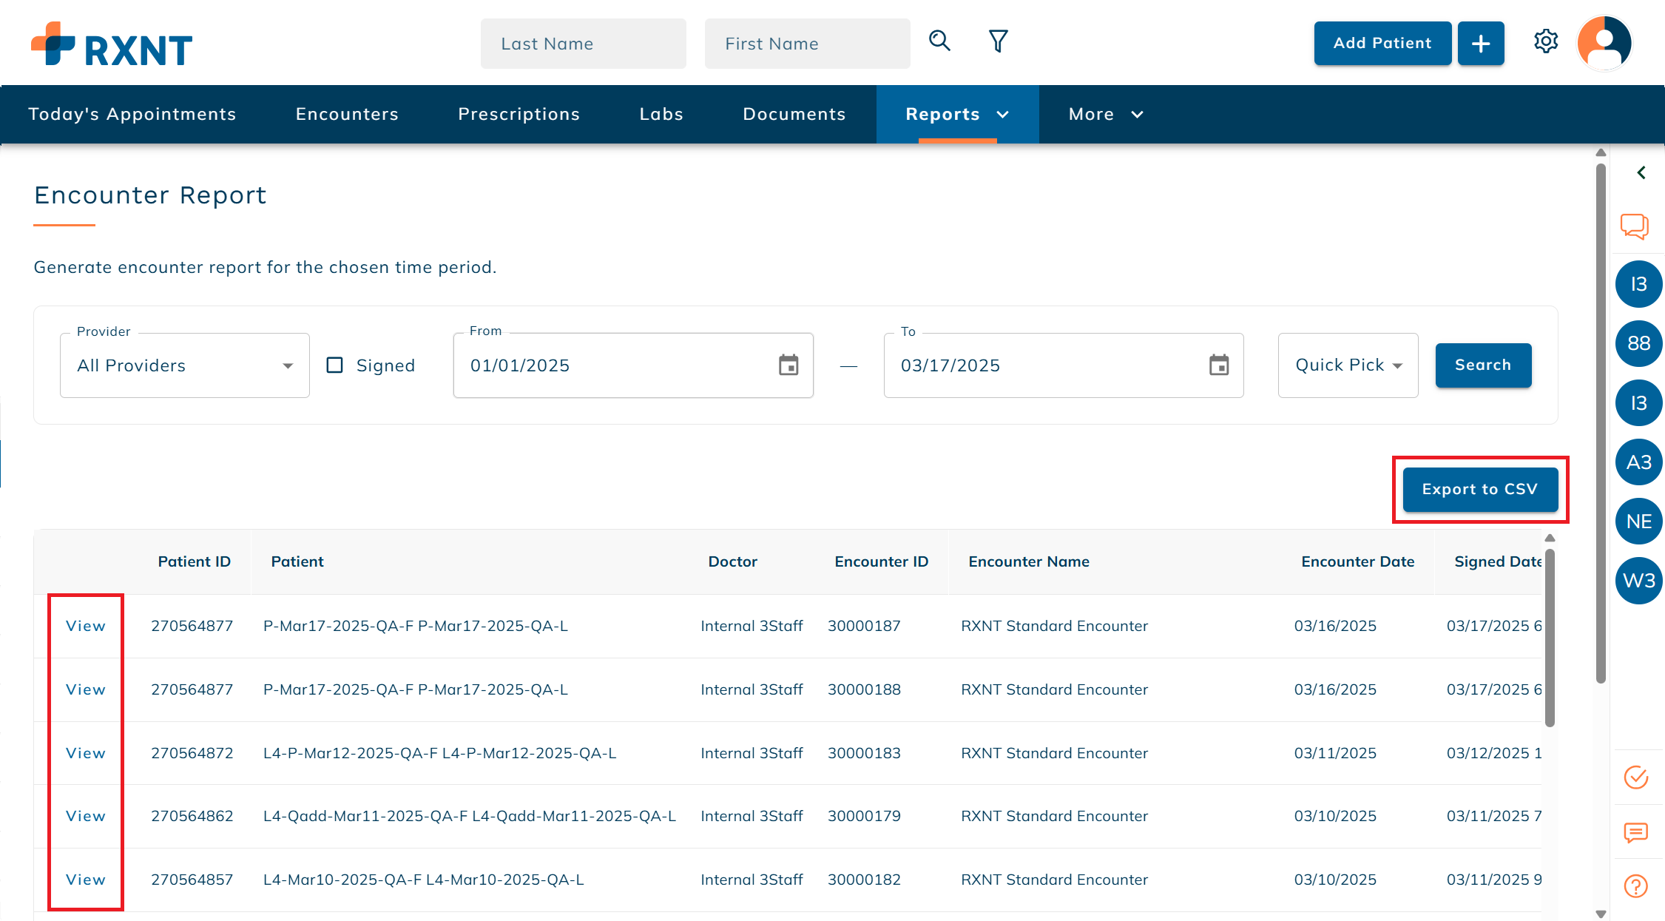Click the Add Patient button
The height and width of the screenshot is (921, 1665).
coord(1382,44)
